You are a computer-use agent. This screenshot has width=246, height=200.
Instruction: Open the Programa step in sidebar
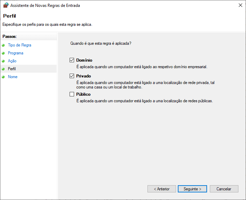click(x=16, y=53)
